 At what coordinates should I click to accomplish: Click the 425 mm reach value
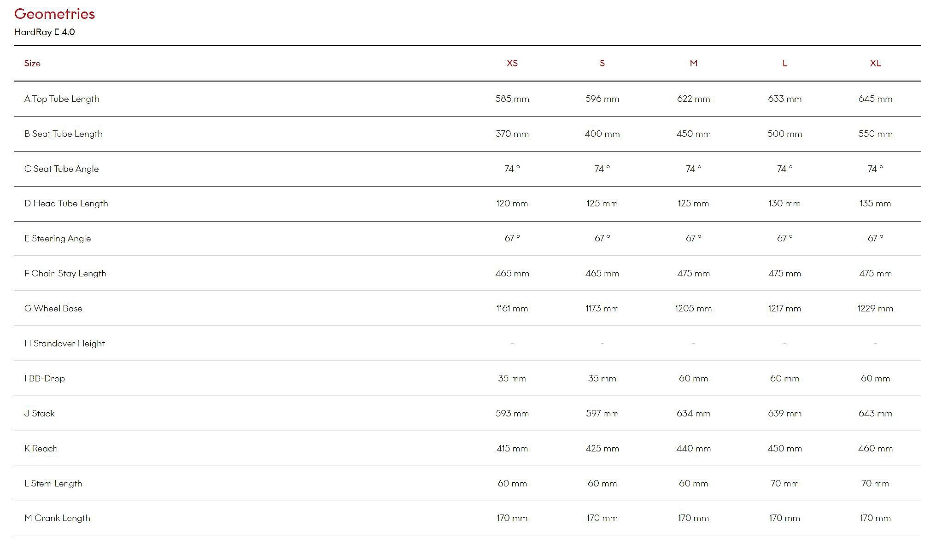coord(602,449)
